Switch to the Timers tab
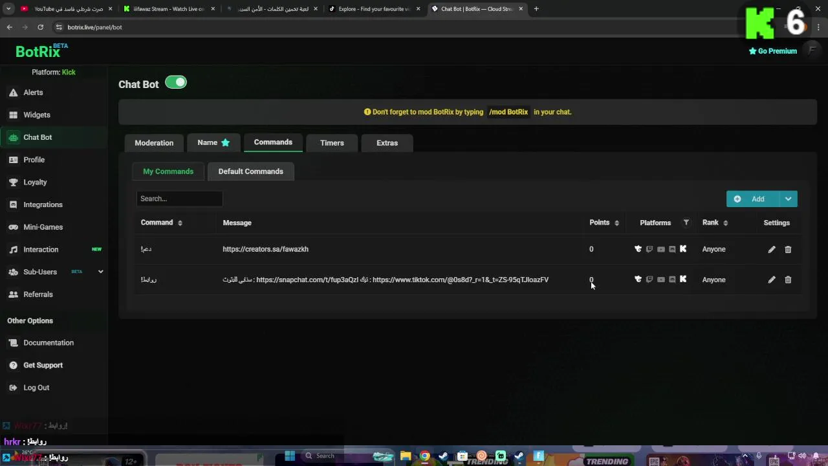The width and height of the screenshot is (828, 466). pos(332,143)
